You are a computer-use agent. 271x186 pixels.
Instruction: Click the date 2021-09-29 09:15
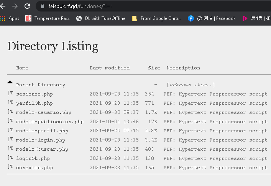(x=114, y=131)
